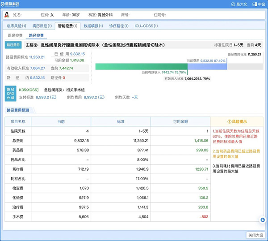Go to the 诊疗路径 tab

click(119, 26)
